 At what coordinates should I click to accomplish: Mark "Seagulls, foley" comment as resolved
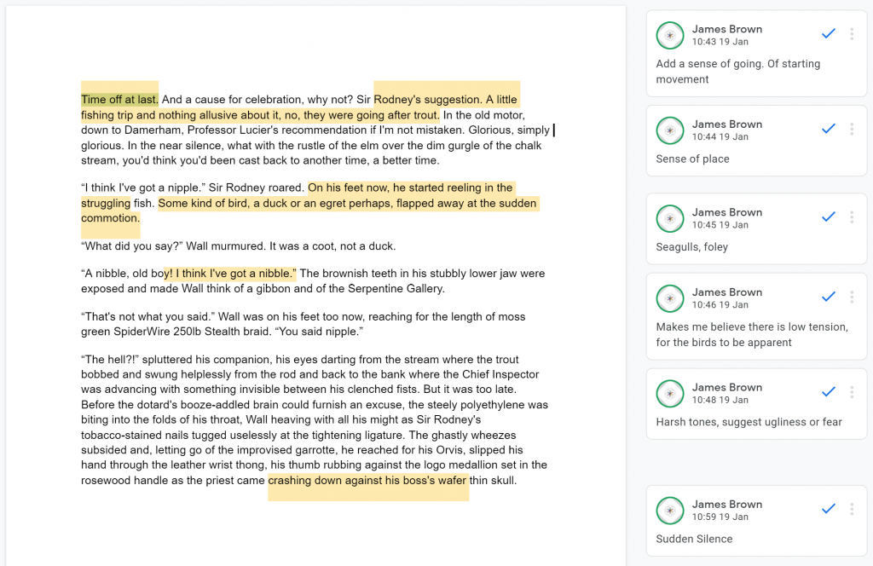[x=829, y=217]
